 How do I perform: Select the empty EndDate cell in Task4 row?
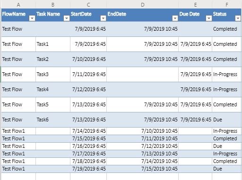point(143,89)
